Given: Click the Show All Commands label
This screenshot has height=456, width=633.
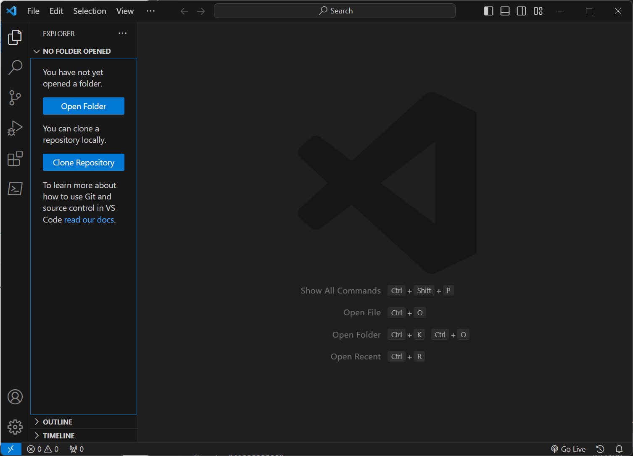Looking at the screenshot, I should tap(341, 291).
